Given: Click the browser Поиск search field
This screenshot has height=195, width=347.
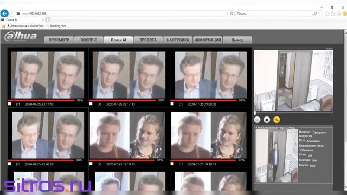Looking at the screenshot, I should coord(274,14).
